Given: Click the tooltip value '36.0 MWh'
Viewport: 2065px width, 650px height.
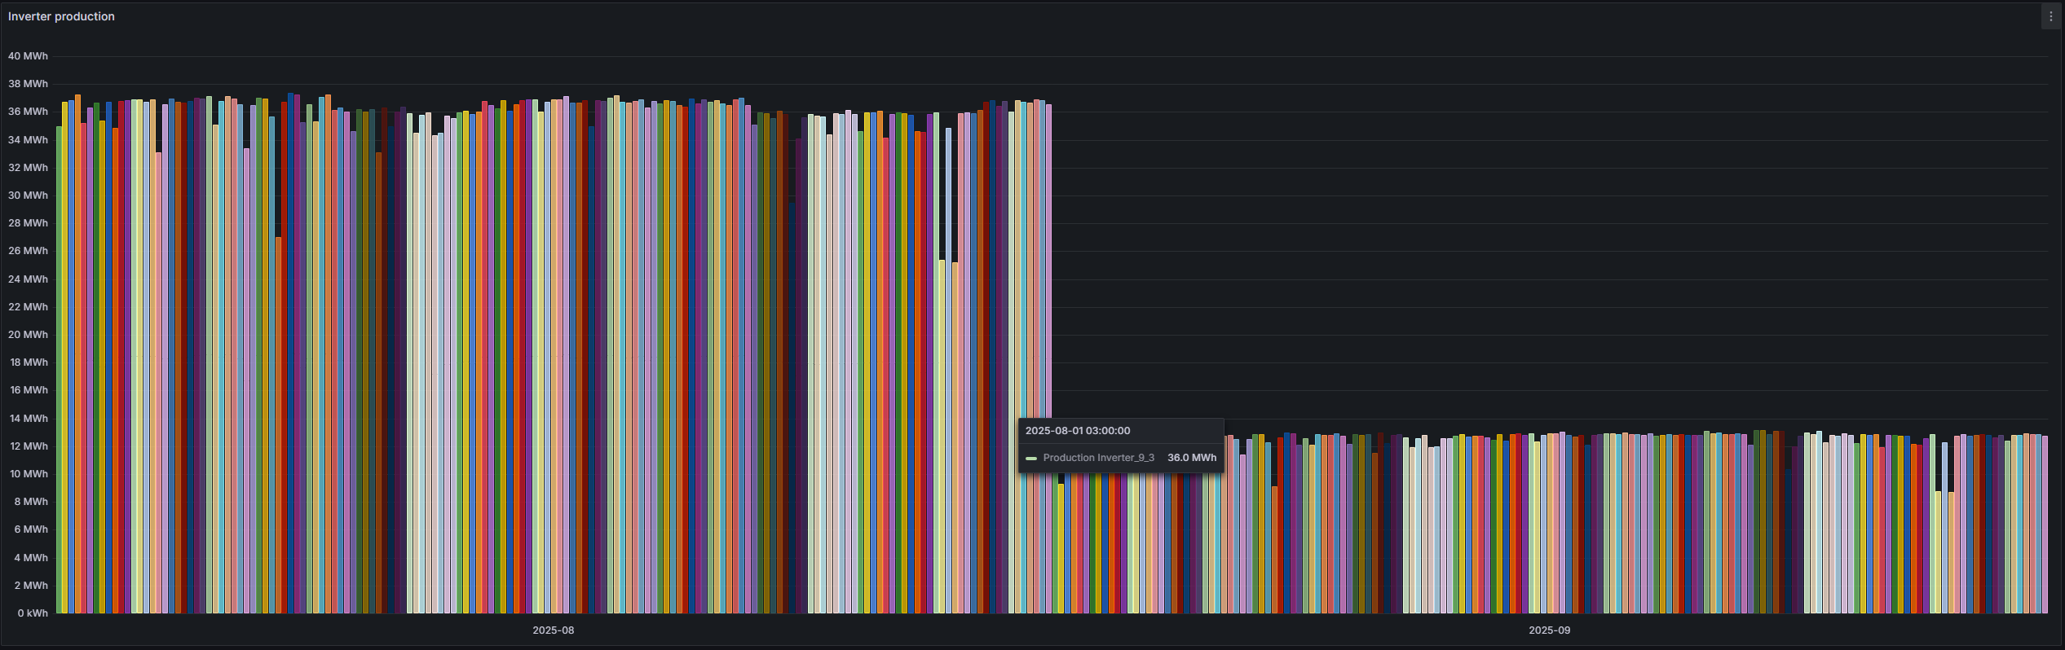Looking at the screenshot, I should 1192,458.
